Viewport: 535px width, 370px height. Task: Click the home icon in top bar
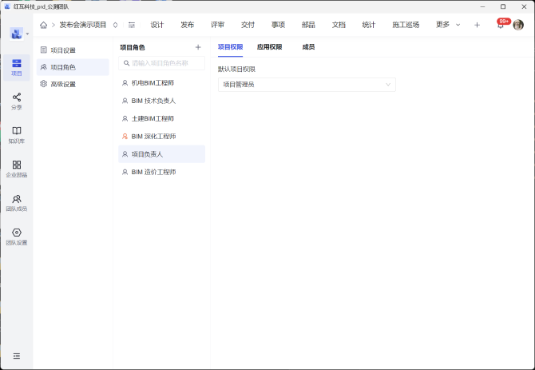click(x=44, y=25)
